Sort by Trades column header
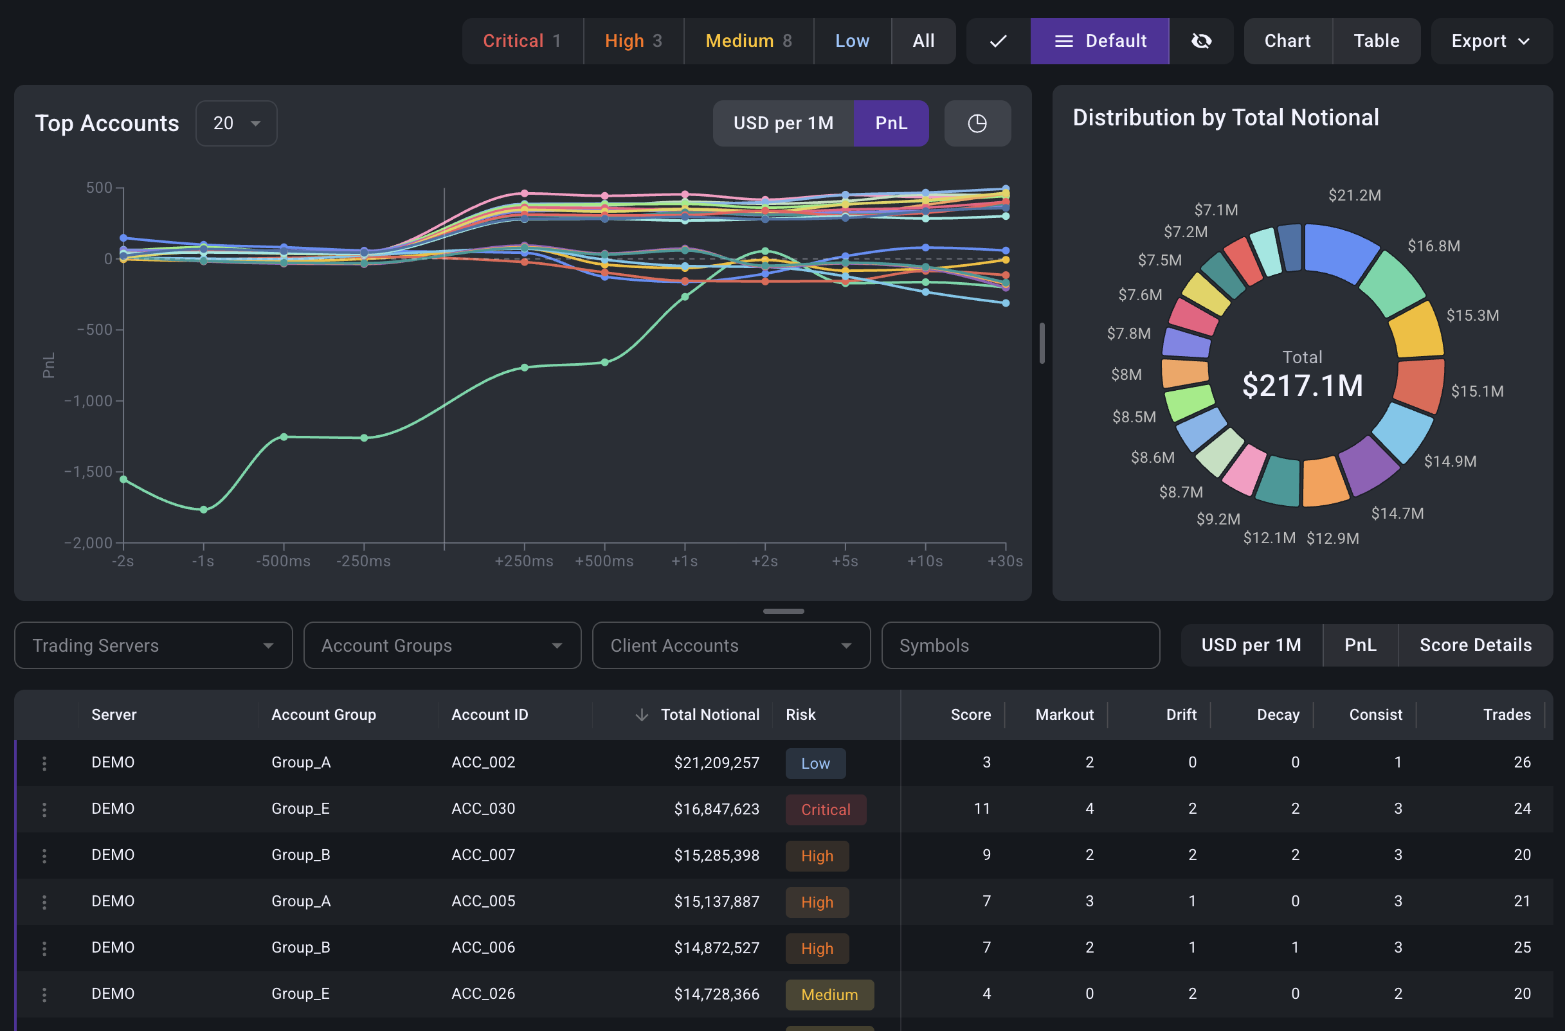Screen dimensions: 1565x1031 click(x=1506, y=715)
